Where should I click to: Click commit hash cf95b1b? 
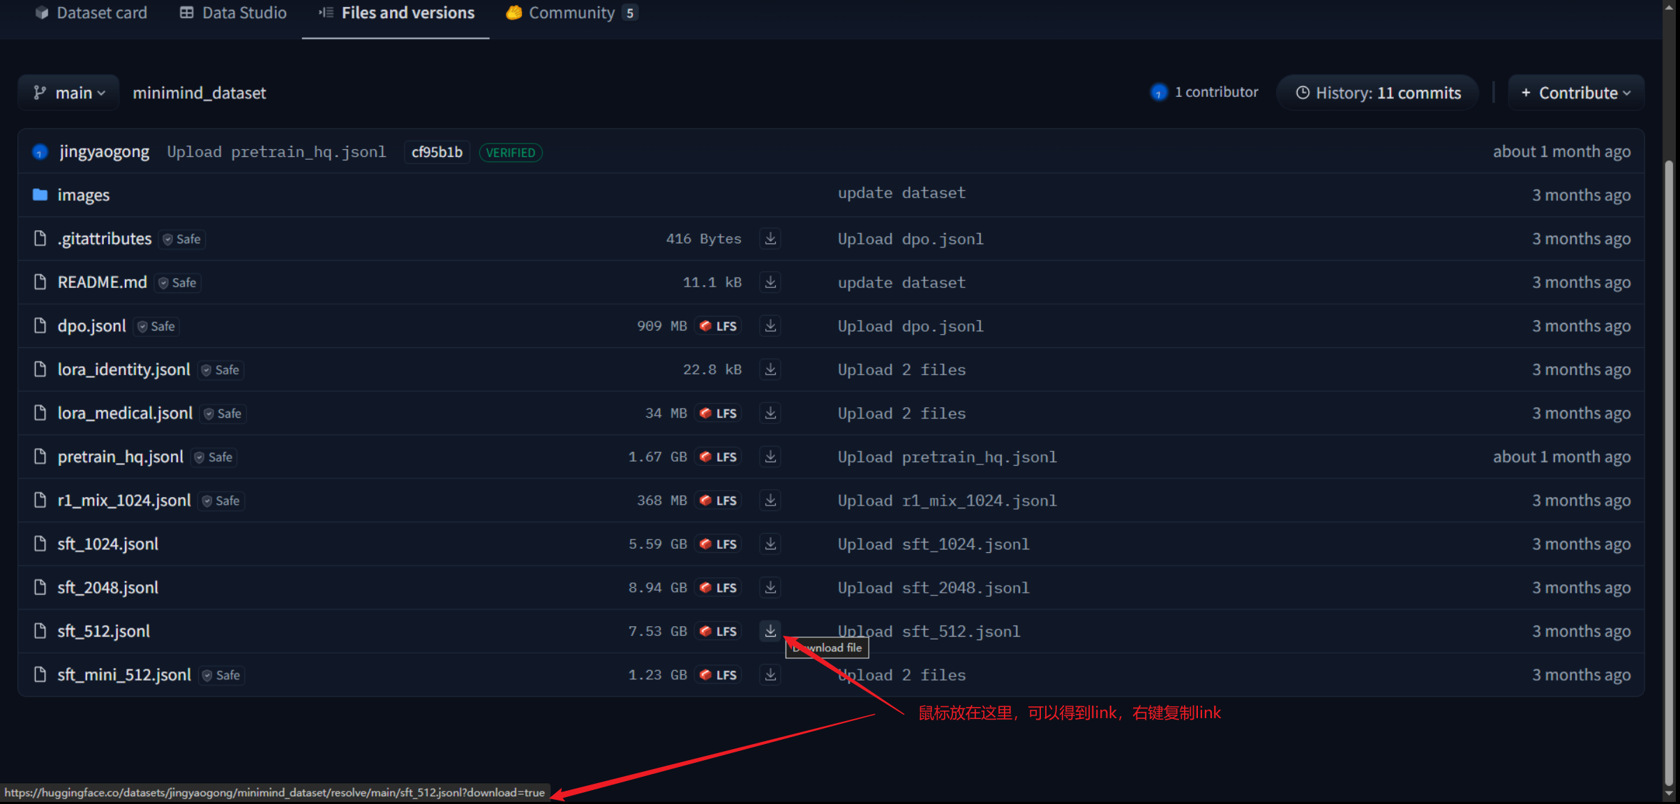click(x=437, y=152)
